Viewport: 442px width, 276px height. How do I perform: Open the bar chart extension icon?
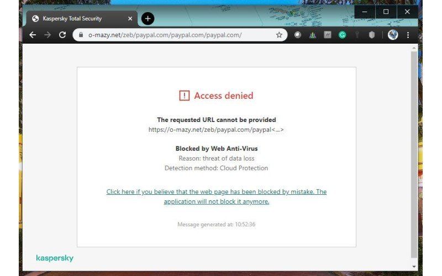click(312, 35)
